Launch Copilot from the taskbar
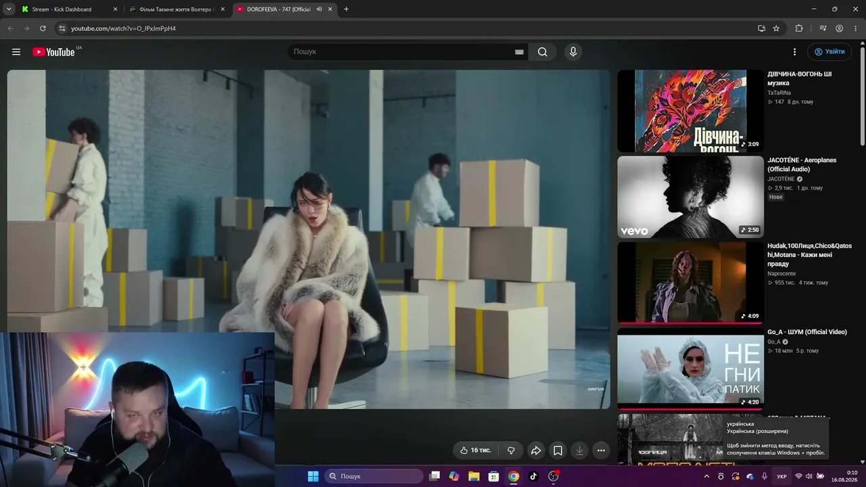866x487 pixels. [454, 476]
